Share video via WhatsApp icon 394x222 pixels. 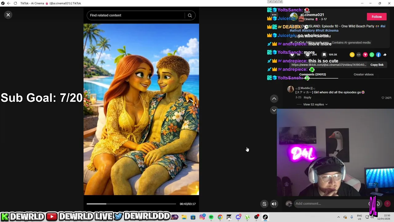372,55
